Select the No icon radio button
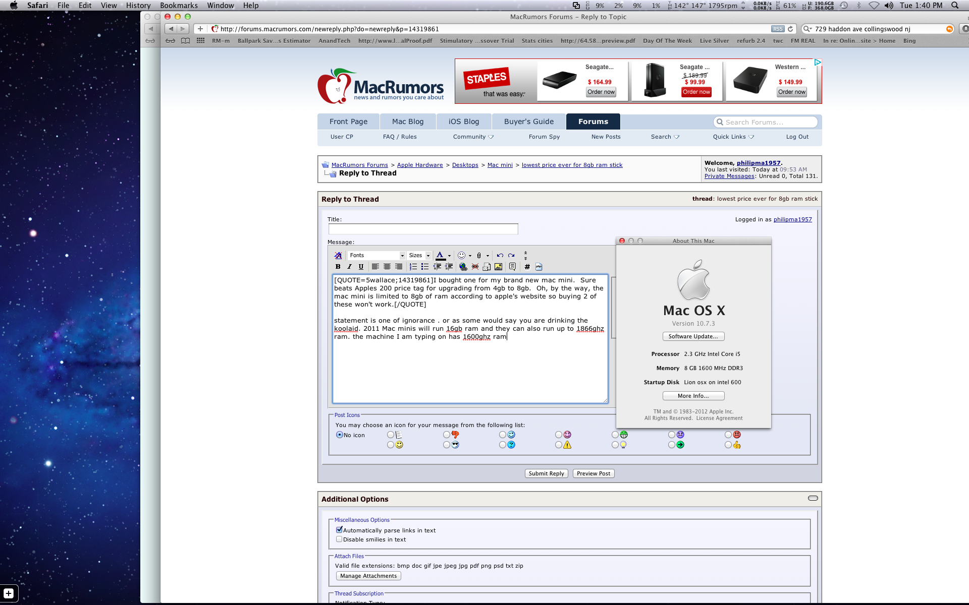Screen dimensions: 969x605 340,435
